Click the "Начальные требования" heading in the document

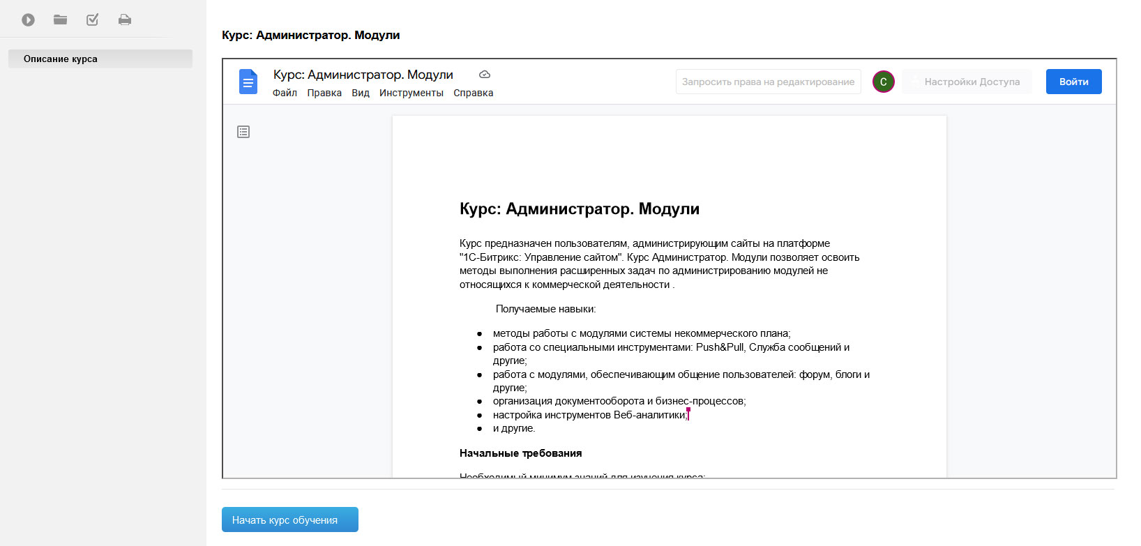(520, 453)
